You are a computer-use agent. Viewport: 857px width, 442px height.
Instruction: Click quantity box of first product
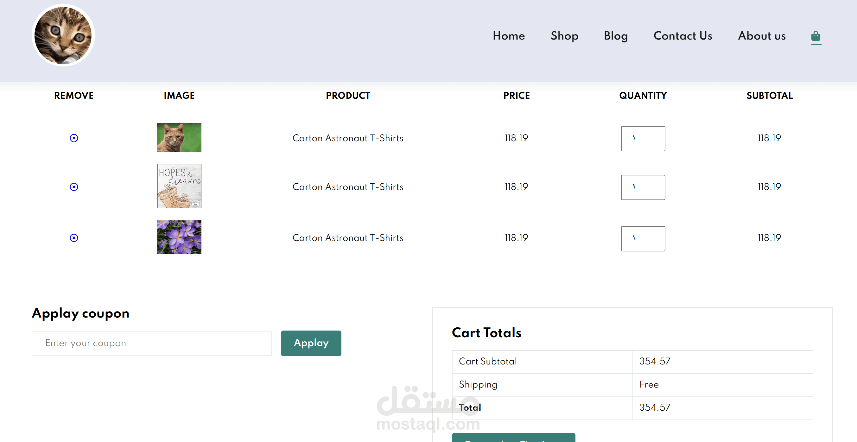coord(643,138)
